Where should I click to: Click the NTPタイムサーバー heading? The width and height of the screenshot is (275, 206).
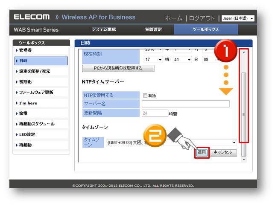pos(103,81)
